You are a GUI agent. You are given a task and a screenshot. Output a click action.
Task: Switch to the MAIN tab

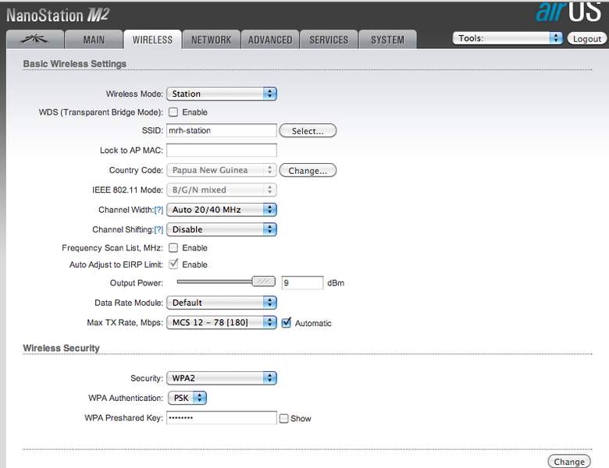tap(94, 40)
